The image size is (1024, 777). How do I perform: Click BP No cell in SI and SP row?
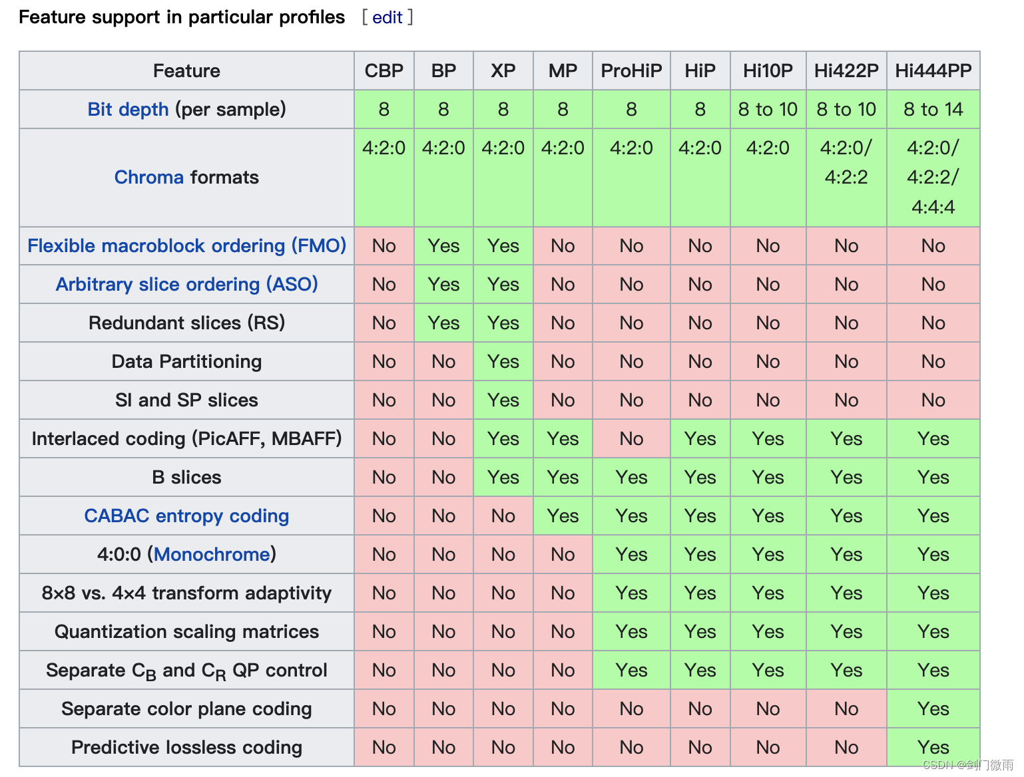click(443, 400)
